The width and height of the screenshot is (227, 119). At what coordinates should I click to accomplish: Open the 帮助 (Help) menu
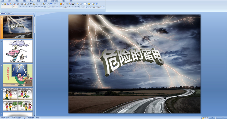[72, 1]
